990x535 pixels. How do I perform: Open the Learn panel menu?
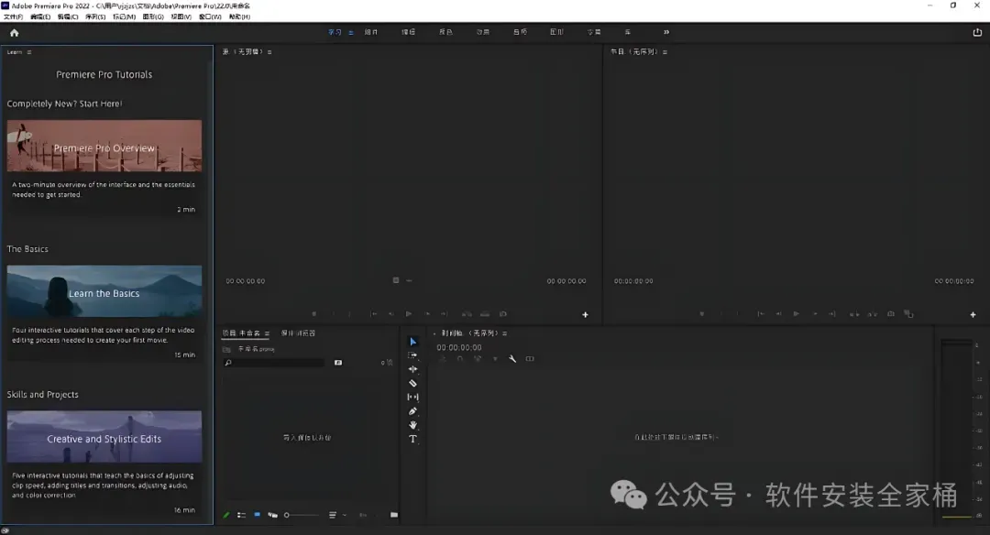tap(29, 52)
